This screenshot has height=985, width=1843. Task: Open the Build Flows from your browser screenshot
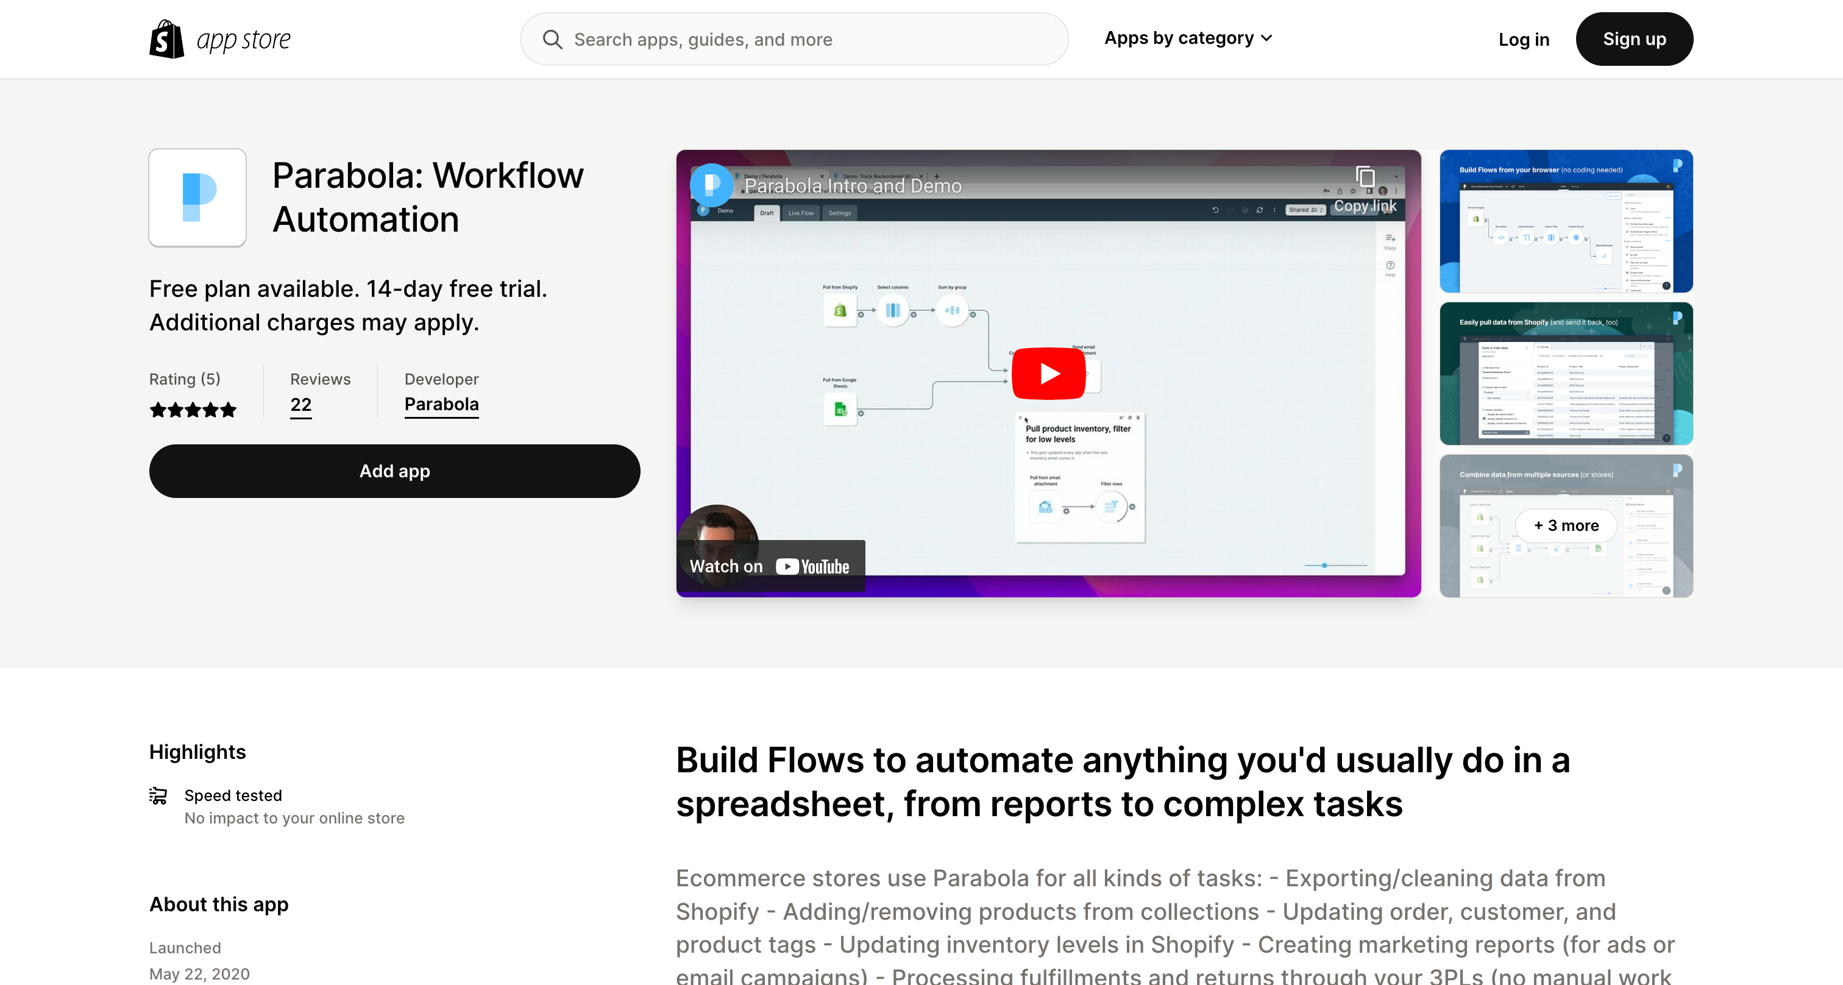pos(1566,221)
